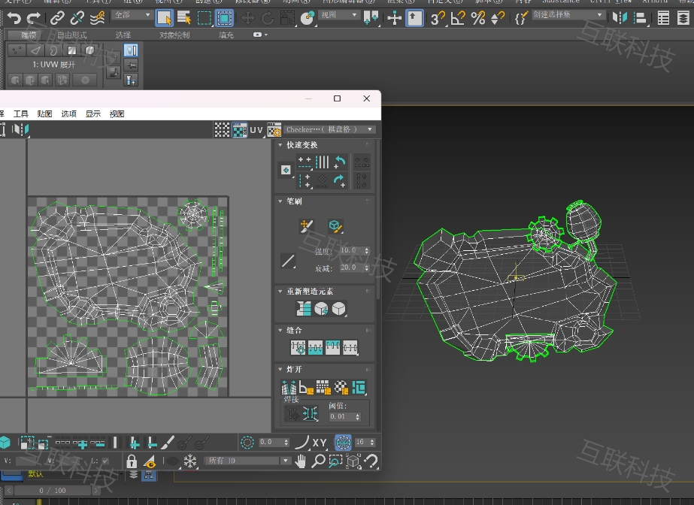Click the Undo arrow in main toolbar
This screenshot has width=694, height=505.
coord(14,18)
